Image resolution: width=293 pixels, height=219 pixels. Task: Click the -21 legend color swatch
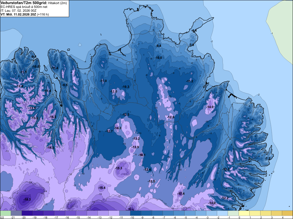tap(16, 213)
